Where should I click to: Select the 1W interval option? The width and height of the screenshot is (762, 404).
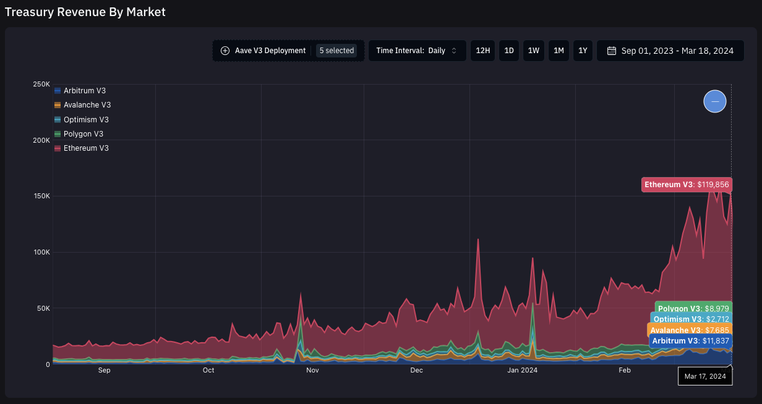[533, 51]
